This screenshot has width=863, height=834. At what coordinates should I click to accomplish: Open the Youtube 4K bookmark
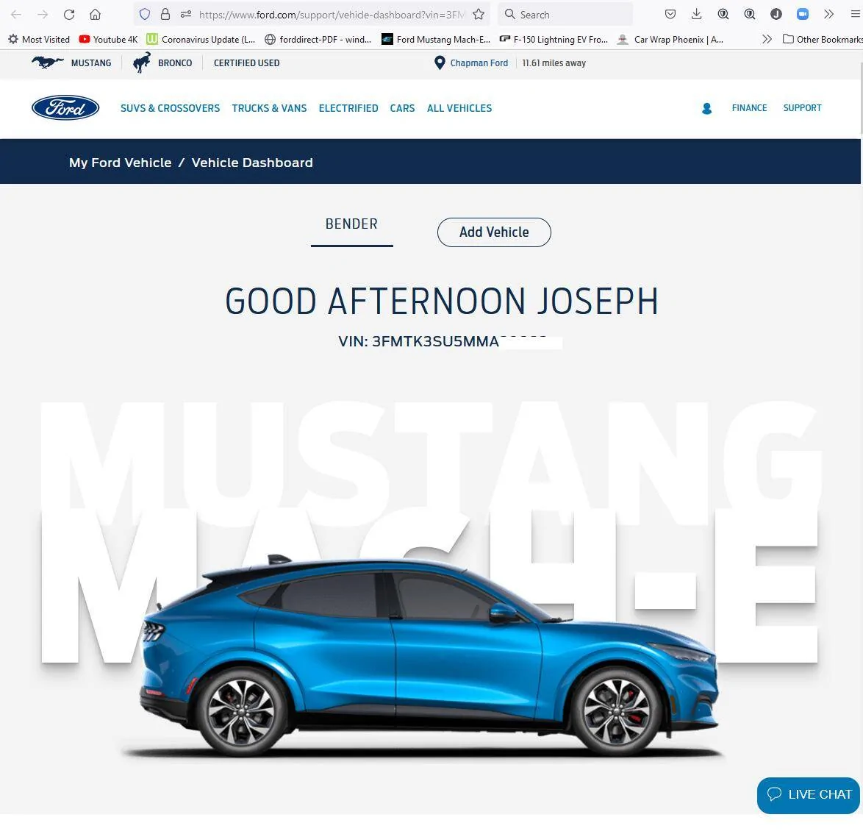tap(108, 39)
